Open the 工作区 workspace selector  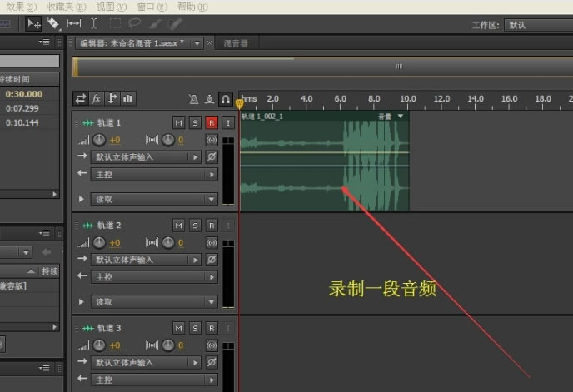537,25
